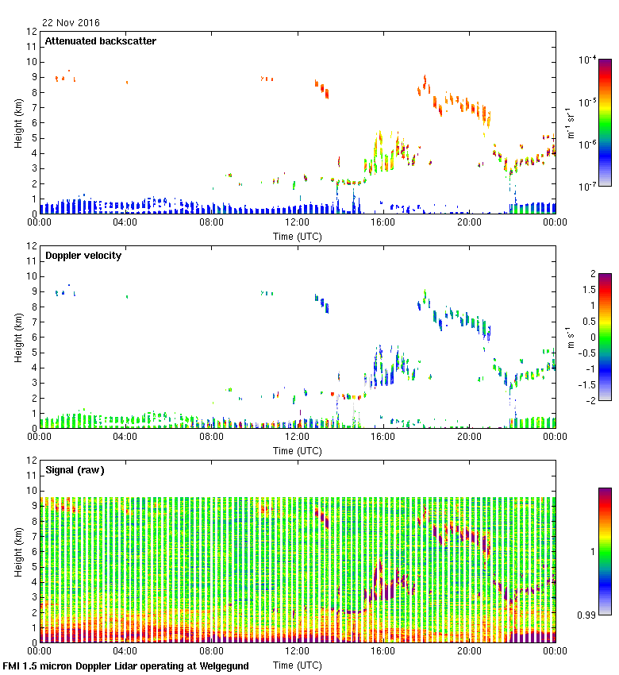Click Time (UTC) label below Doppler velocity plot
Image resolution: width=619 pixels, height=675 pixels.
298,451
